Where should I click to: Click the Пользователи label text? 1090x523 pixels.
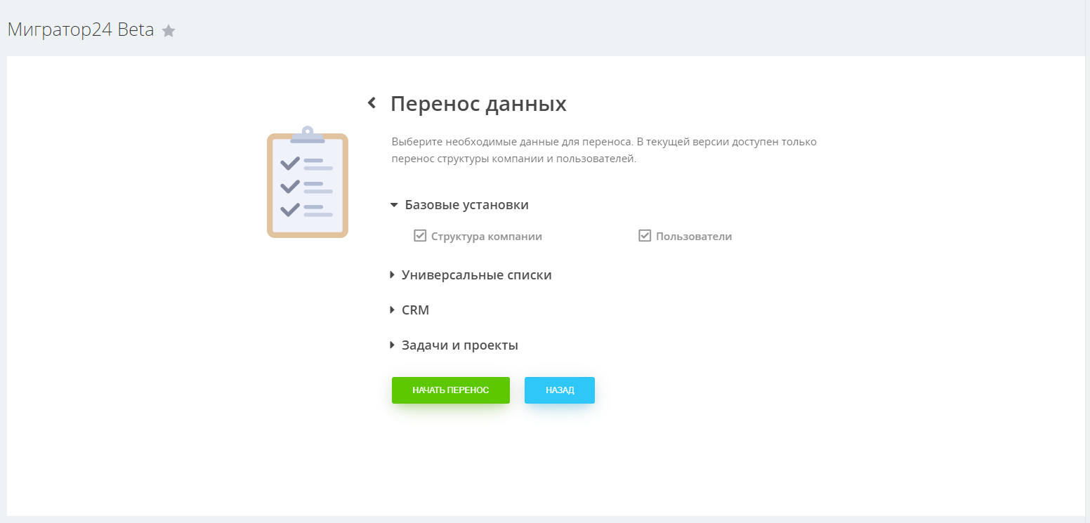pyautogui.click(x=694, y=237)
